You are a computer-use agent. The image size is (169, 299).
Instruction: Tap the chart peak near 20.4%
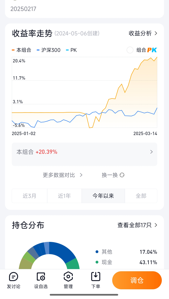pyautogui.click(x=157, y=57)
